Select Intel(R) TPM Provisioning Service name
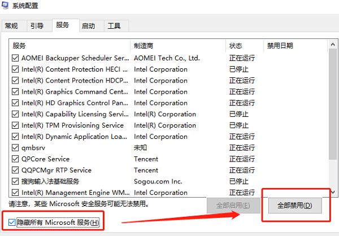 point(73,125)
